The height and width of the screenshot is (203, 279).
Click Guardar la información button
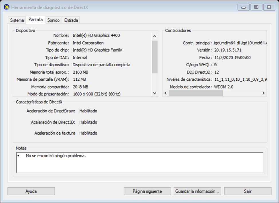click(x=197, y=191)
